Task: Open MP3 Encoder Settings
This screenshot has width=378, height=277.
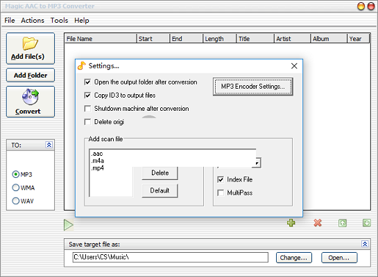Action: coord(253,87)
